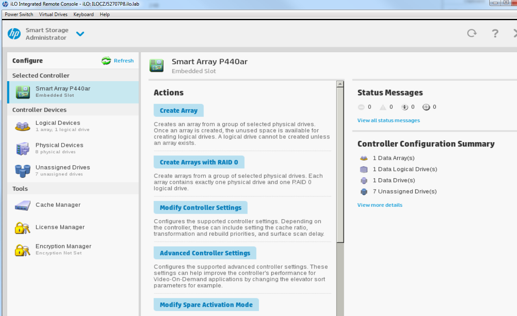517x316 pixels.
Task: Open the Help menu
Action: pos(105,14)
